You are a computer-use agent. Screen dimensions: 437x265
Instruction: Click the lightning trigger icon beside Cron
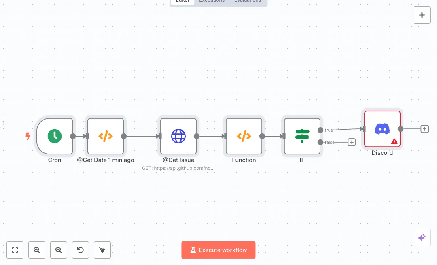click(x=28, y=136)
